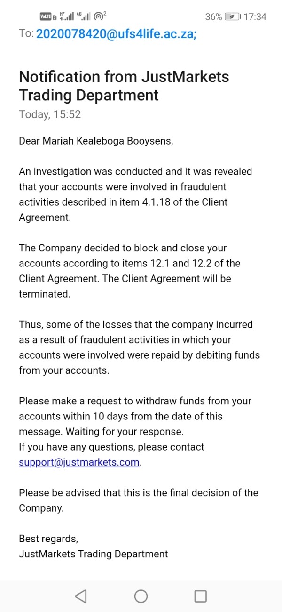Tap the 36% battery percentage

tap(213, 17)
